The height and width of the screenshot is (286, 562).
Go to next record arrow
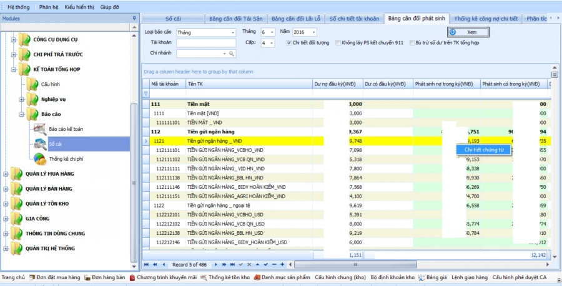[216, 265]
